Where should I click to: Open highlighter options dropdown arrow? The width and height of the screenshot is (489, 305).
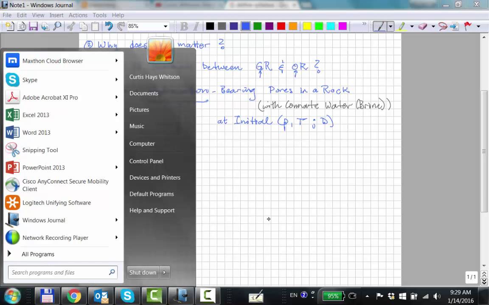412,26
